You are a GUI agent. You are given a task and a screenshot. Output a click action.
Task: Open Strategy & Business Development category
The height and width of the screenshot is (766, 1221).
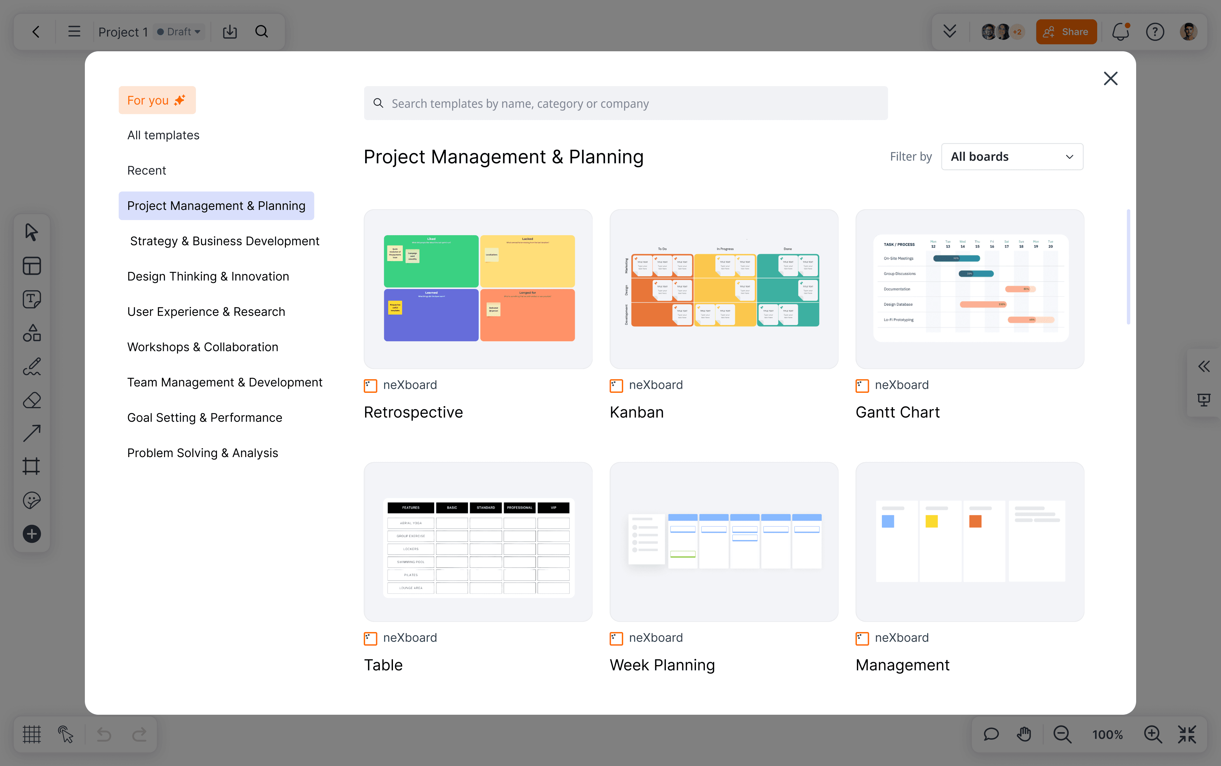(225, 241)
